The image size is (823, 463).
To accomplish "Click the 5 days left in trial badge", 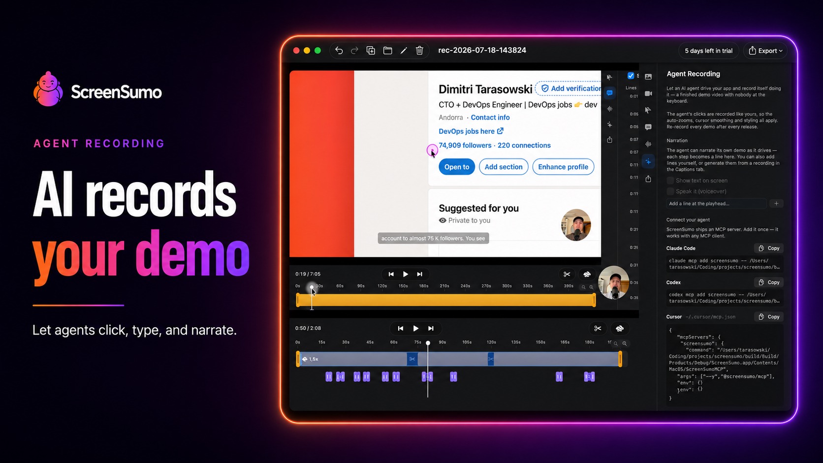I will 708,51.
